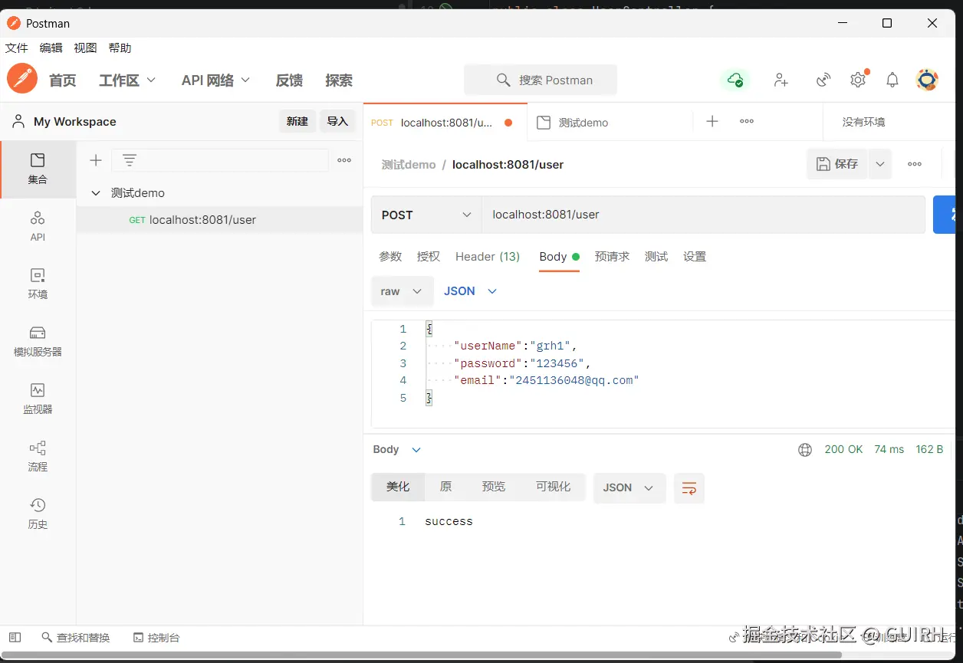Toggle the response word wrap icon
963x663 pixels.
click(x=689, y=488)
